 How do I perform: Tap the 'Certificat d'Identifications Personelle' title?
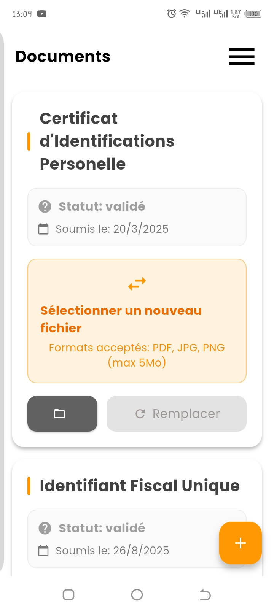(107, 141)
